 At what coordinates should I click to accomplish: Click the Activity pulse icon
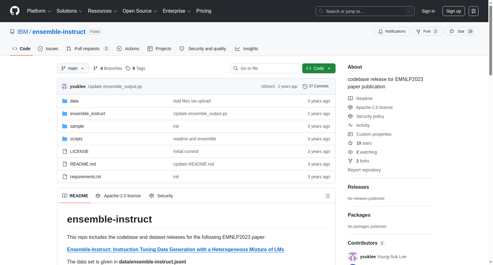350,125
